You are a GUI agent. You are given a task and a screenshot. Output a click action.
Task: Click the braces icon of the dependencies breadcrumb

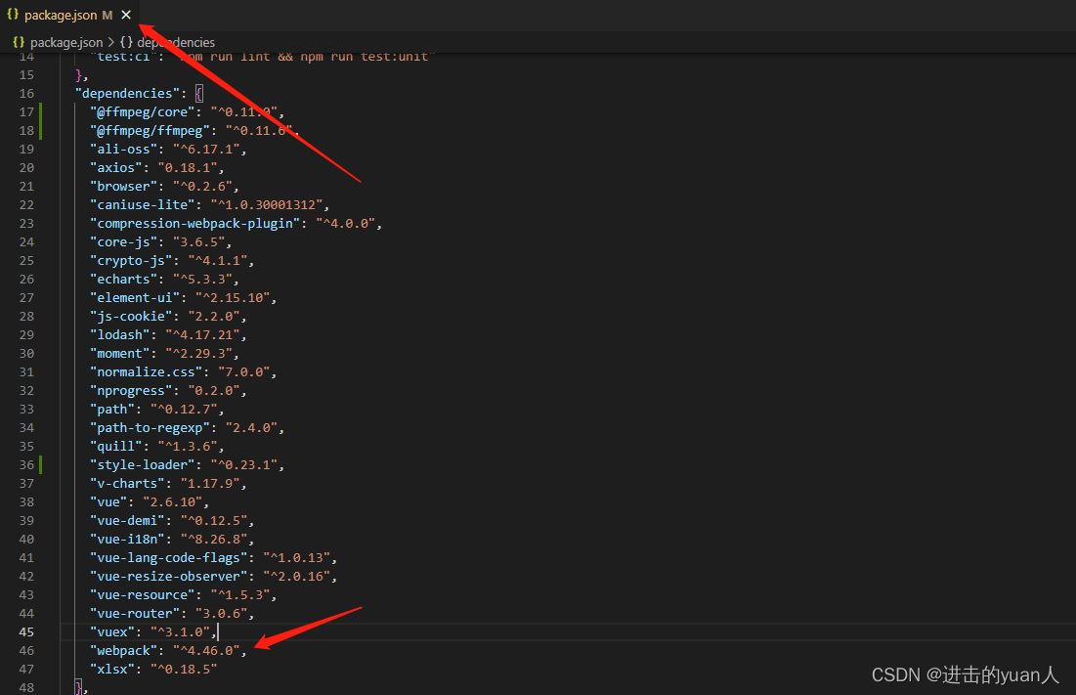tap(126, 43)
